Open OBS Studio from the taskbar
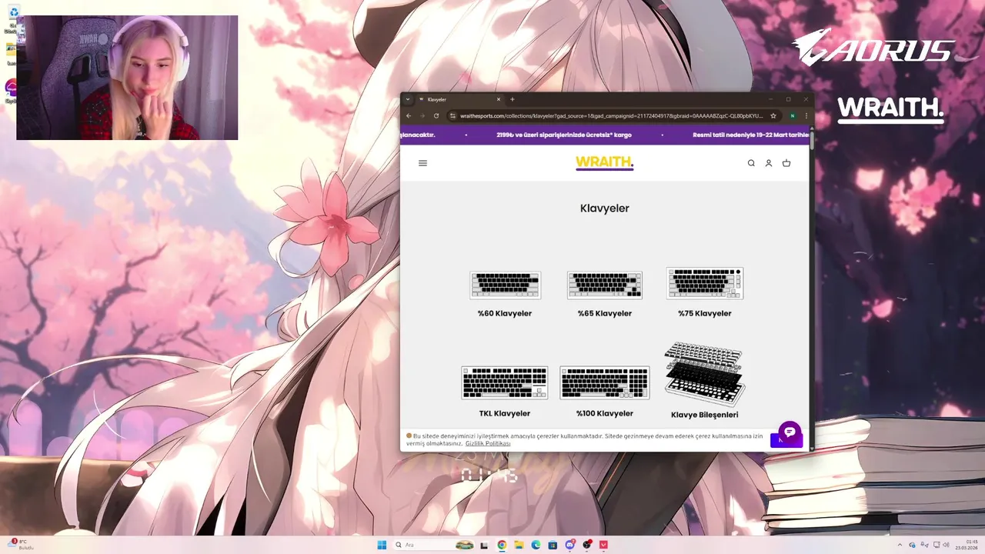 [587, 545]
